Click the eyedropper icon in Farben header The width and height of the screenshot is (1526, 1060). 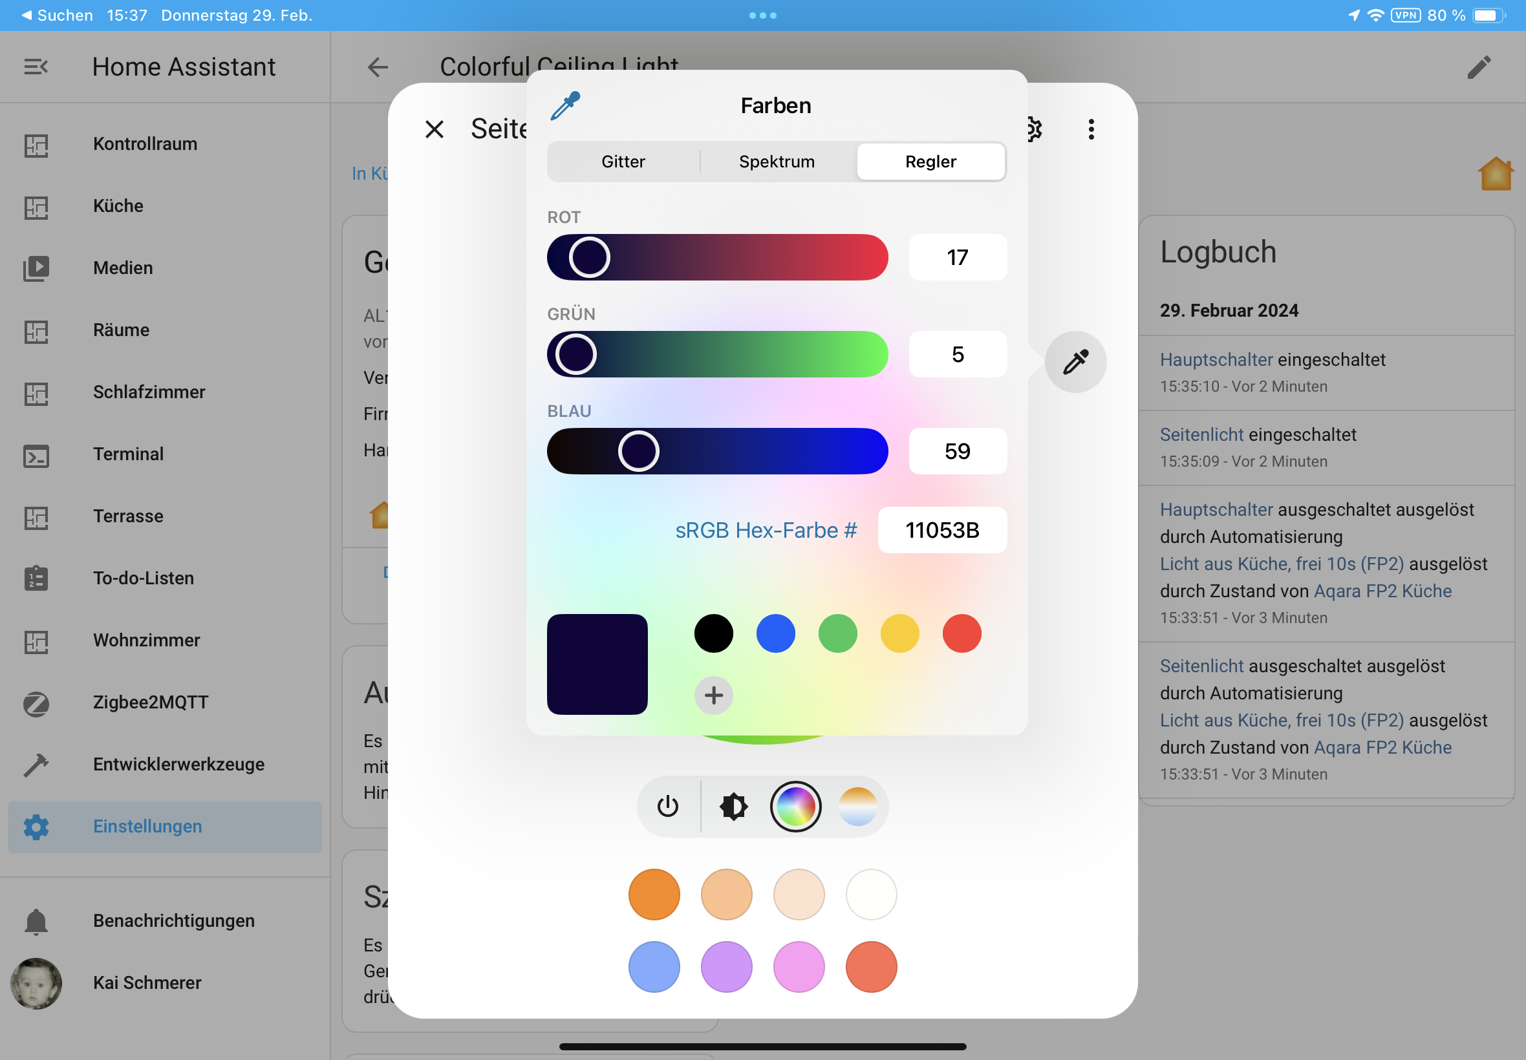point(565,106)
